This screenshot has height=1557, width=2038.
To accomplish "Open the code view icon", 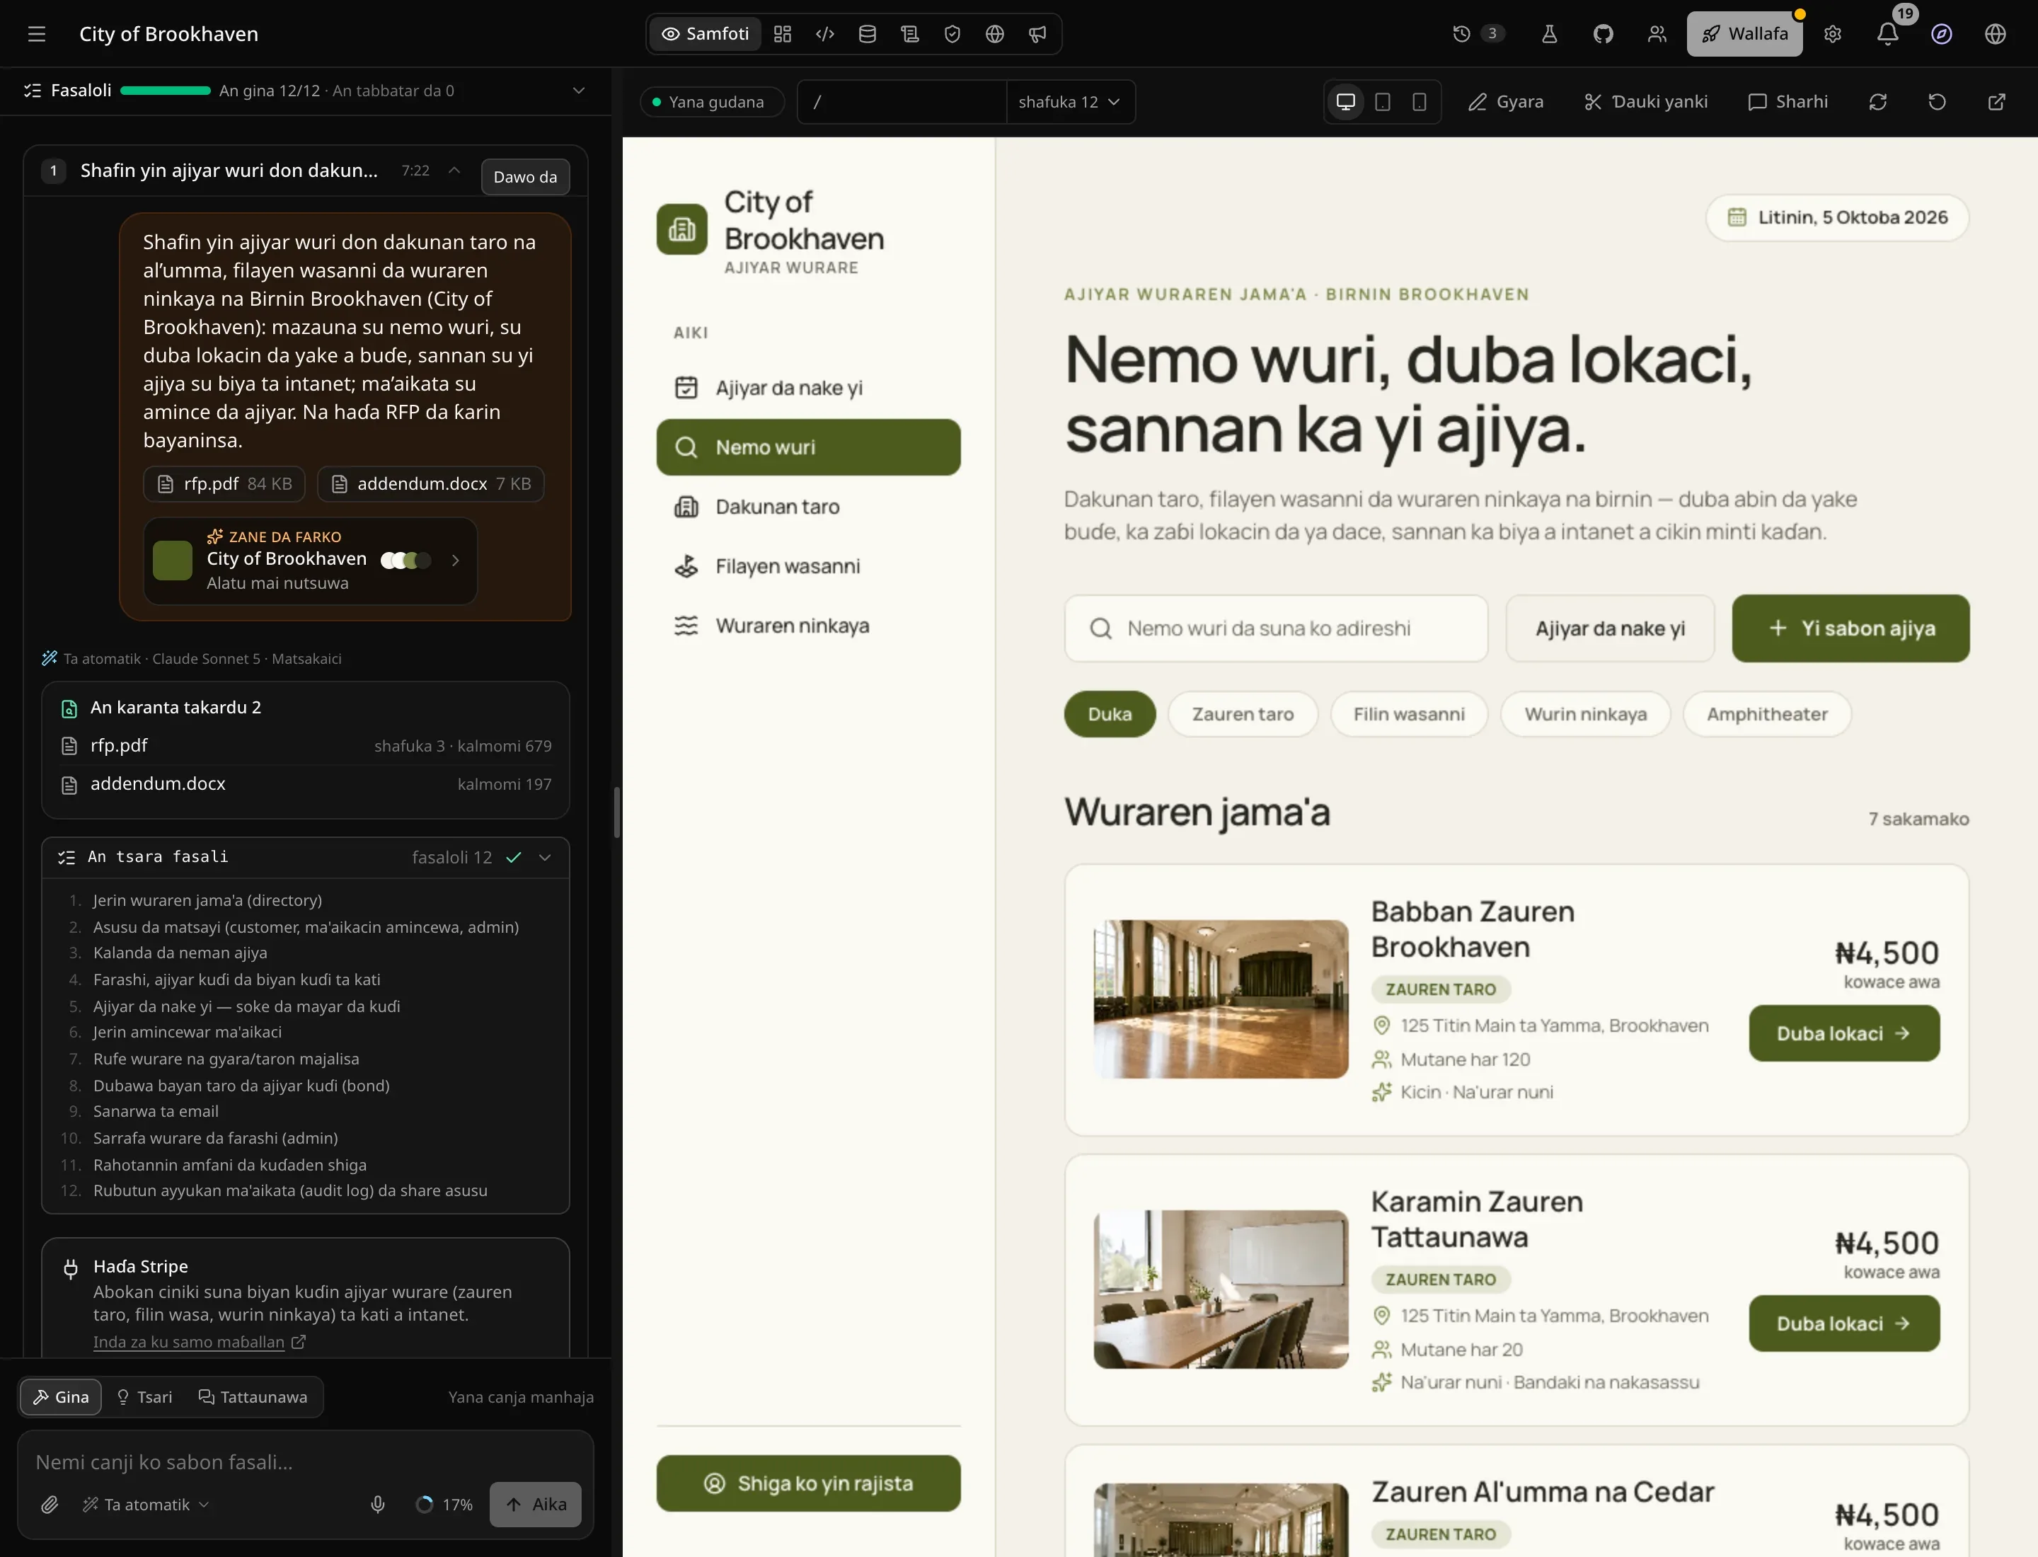I will pos(825,34).
